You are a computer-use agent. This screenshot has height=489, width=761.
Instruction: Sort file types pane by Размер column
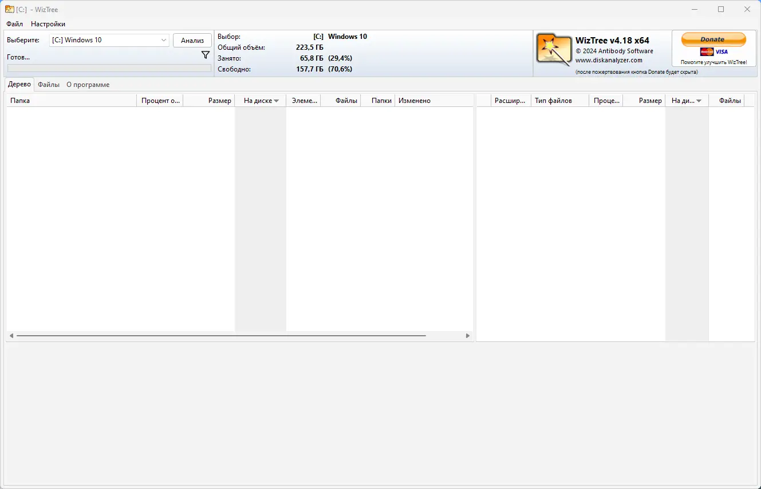pyautogui.click(x=644, y=101)
